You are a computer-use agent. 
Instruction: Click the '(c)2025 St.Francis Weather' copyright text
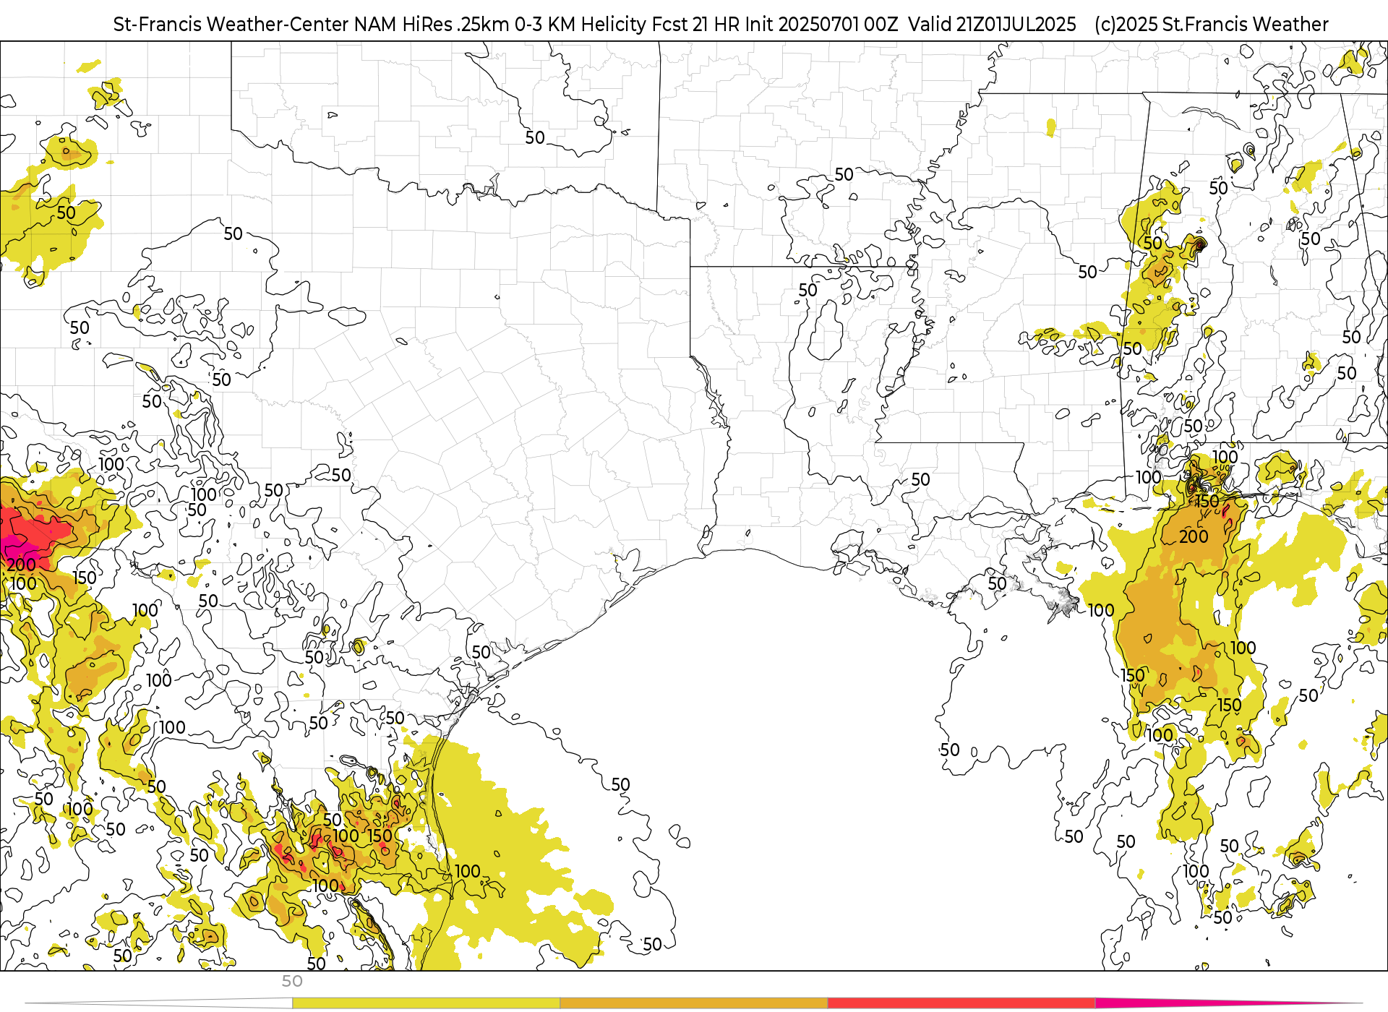coord(1212,25)
